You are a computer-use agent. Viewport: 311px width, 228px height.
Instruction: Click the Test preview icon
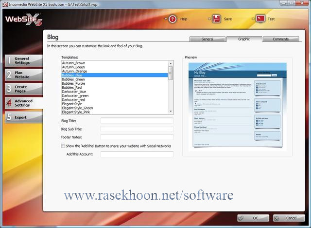point(260,19)
